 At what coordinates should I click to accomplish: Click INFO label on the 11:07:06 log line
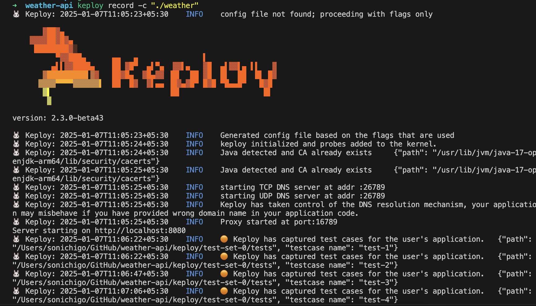[x=194, y=291]
